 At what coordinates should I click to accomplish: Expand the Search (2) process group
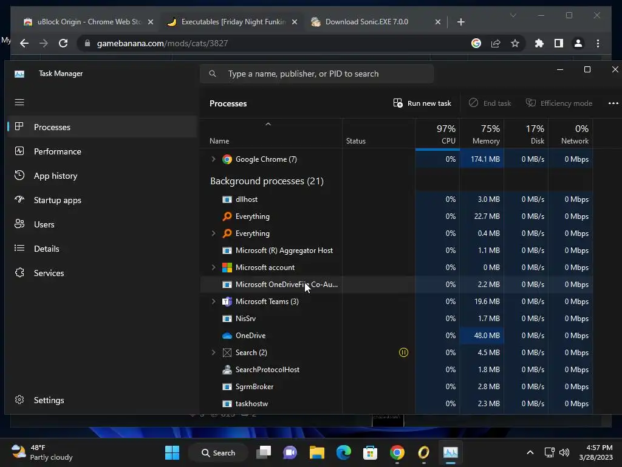[213, 353]
